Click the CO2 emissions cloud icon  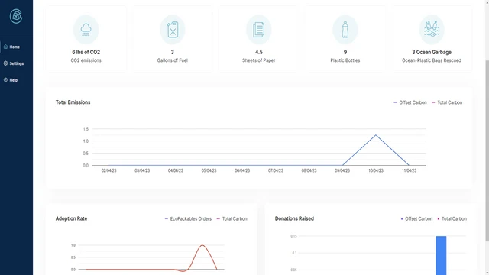coord(86,30)
